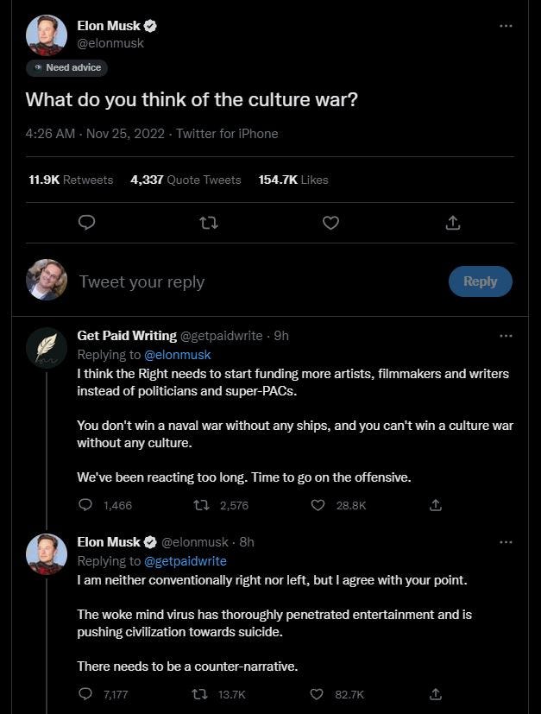The width and height of the screenshot is (541, 714).
Task: Share the Get Paid Writing reply
Action: (436, 505)
